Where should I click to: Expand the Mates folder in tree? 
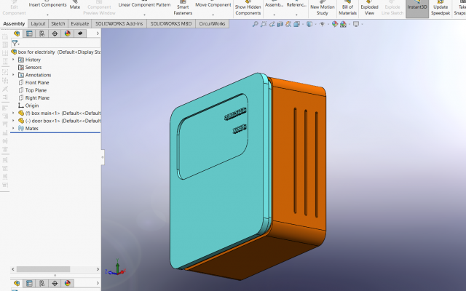click(13, 128)
